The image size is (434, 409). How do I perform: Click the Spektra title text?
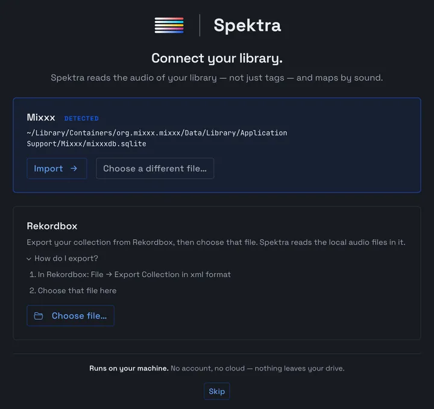point(248,25)
